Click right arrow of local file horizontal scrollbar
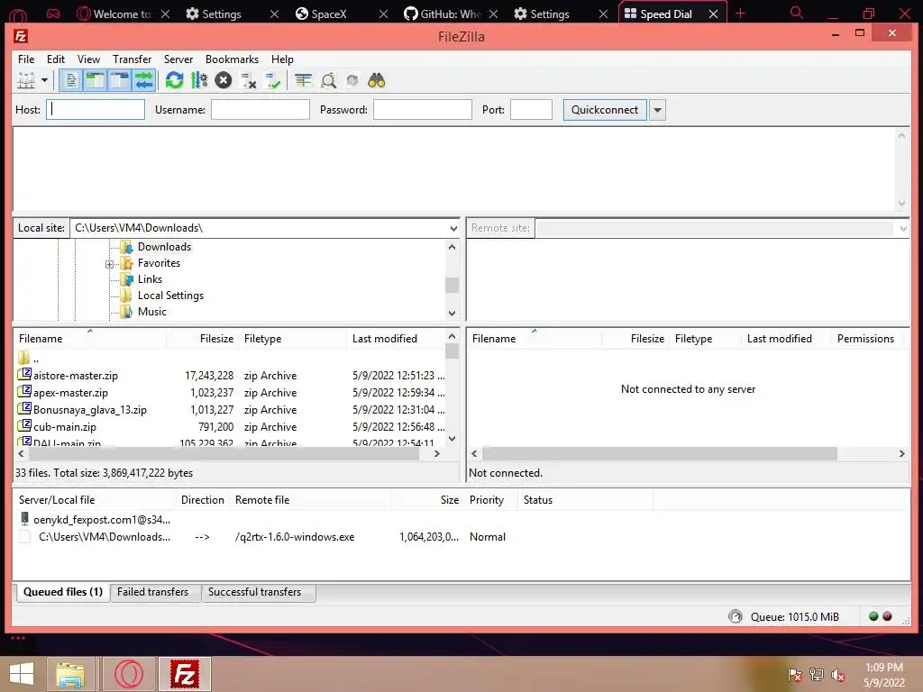 pos(437,454)
